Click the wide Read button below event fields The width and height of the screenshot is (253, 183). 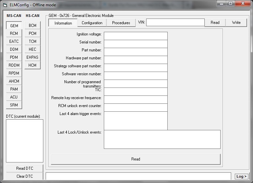[x=136, y=159]
